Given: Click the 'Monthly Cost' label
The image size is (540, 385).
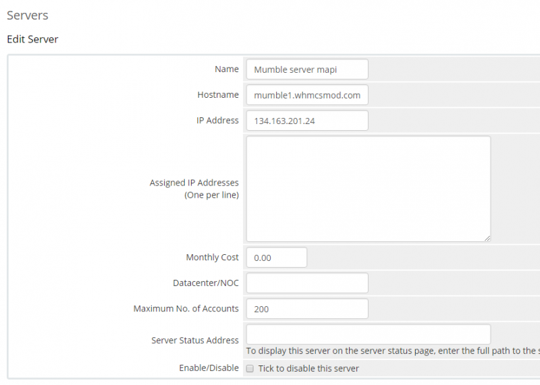Looking at the screenshot, I should (x=212, y=257).
